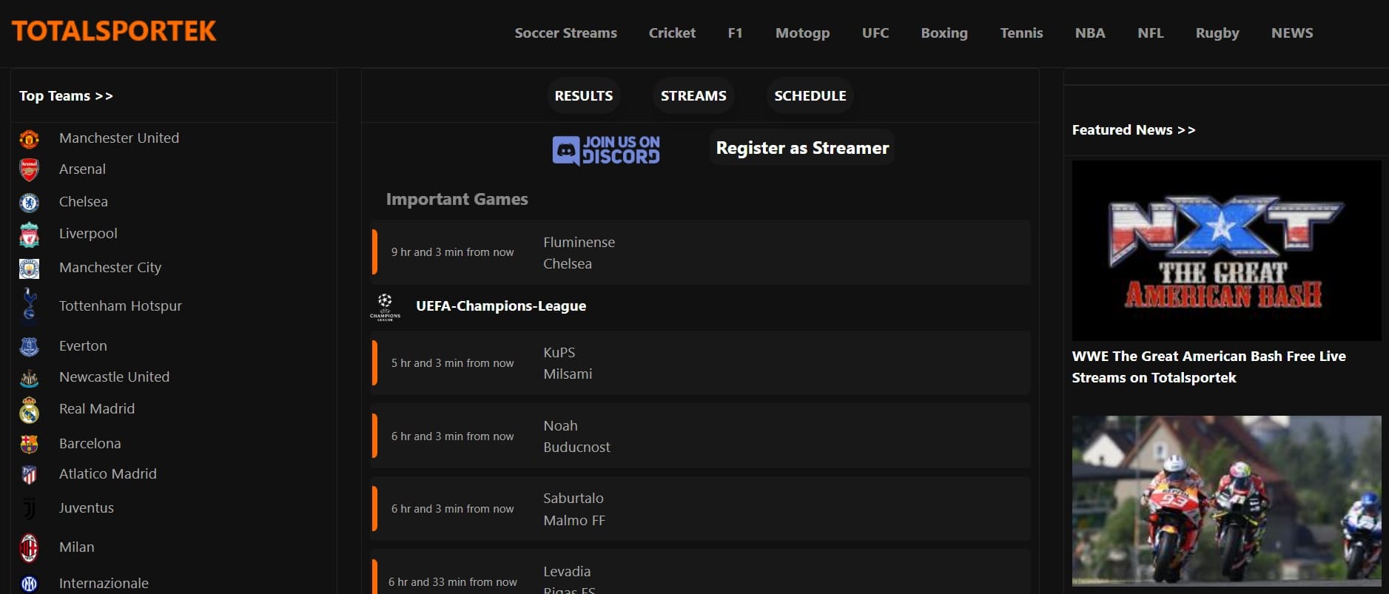1389x594 pixels.
Task: Click the Register as Streamer button
Action: 802,148
